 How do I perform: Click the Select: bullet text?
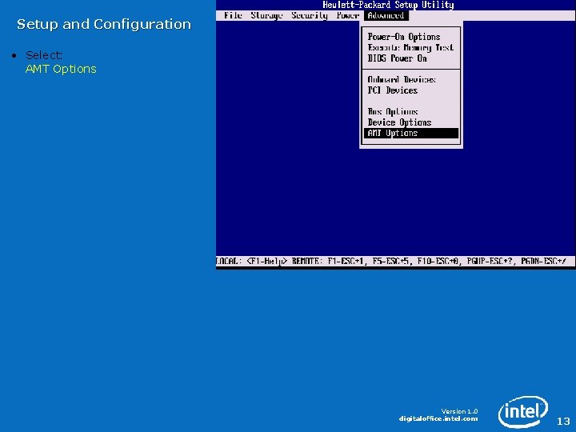(44, 55)
